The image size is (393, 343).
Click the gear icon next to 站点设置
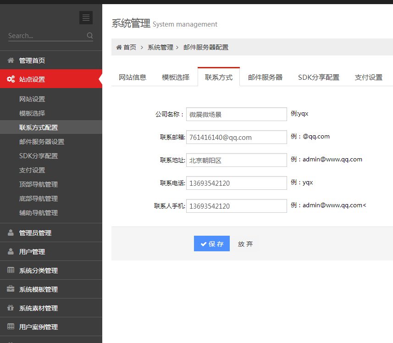11,78
